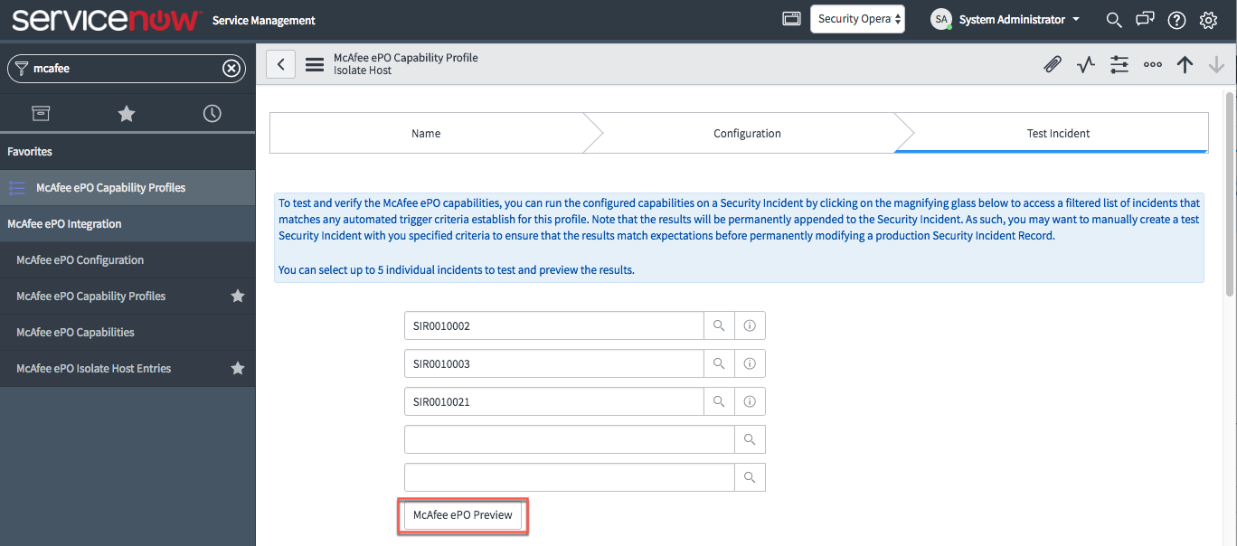The image size is (1237, 546).
Task: Preview record info icon for SIR0010002
Action: 750,325
